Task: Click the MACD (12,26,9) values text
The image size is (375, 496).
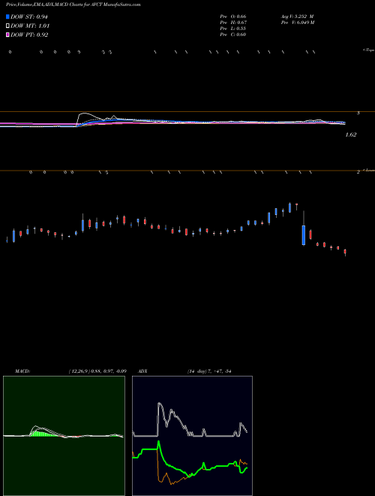Action: [97, 371]
